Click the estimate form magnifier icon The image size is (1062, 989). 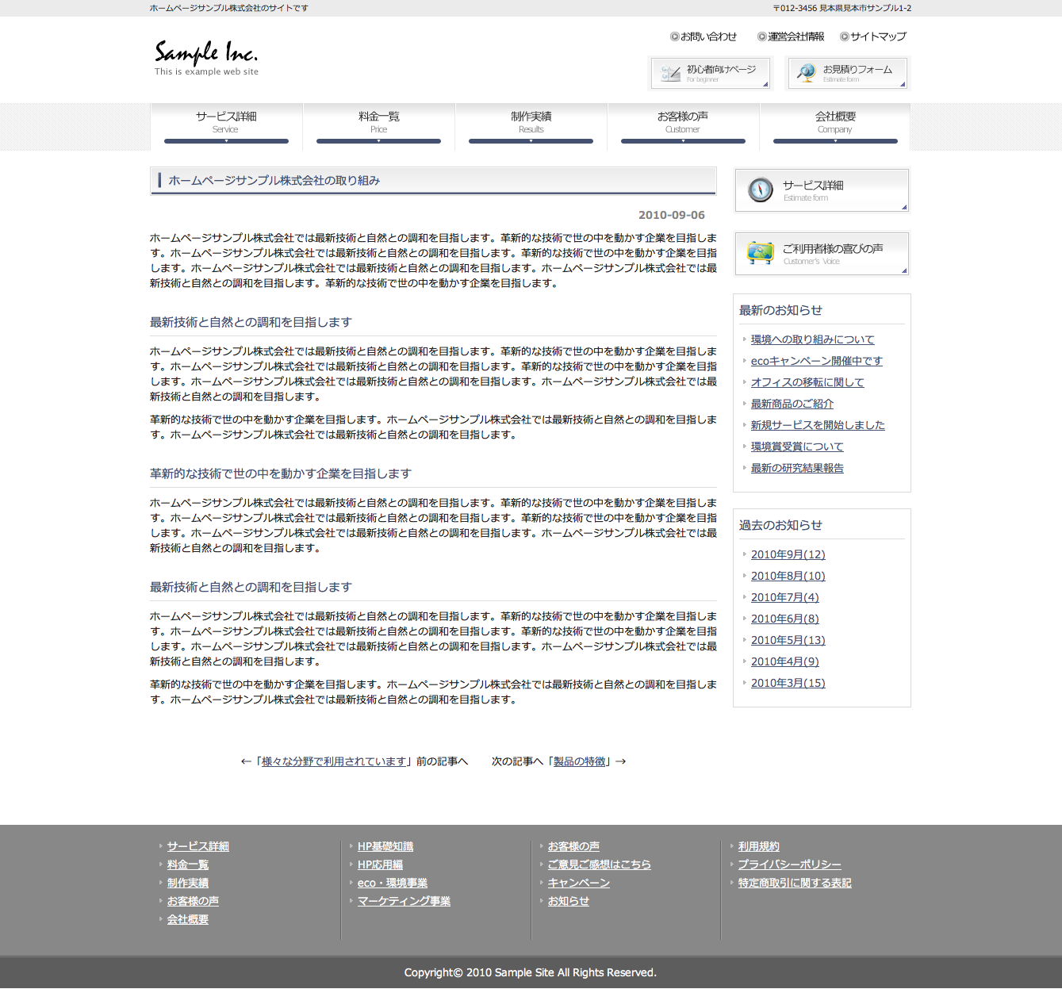point(806,73)
